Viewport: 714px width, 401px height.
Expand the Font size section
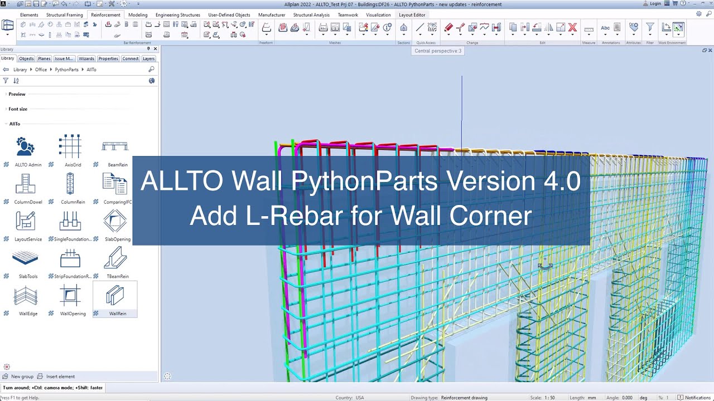click(17, 109)
